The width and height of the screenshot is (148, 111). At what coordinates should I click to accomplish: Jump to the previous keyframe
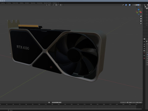coord(54,102)
